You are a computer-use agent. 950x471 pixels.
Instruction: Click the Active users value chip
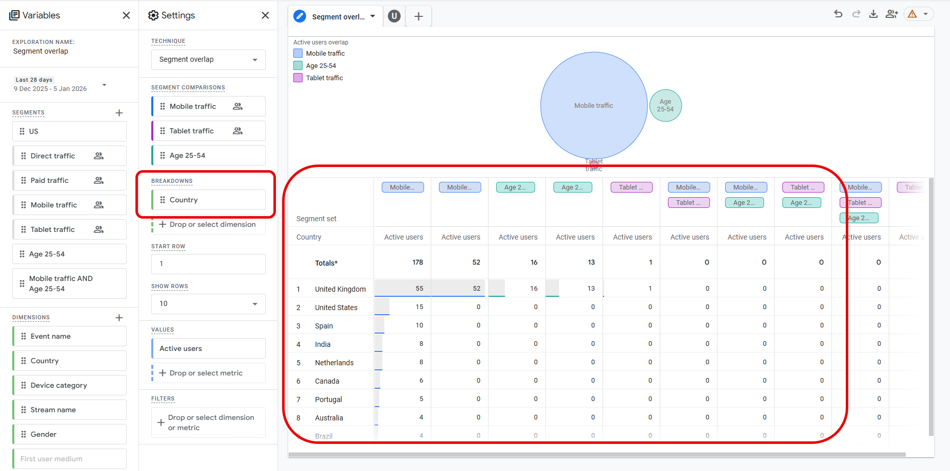[208, 348]
